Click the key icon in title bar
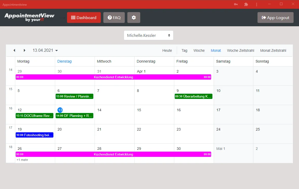The image size is (299, 189). (x=236, y=4)
